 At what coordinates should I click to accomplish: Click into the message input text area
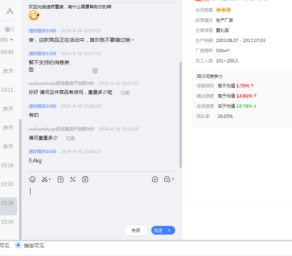pyautogui.click(x=102, y=203)
